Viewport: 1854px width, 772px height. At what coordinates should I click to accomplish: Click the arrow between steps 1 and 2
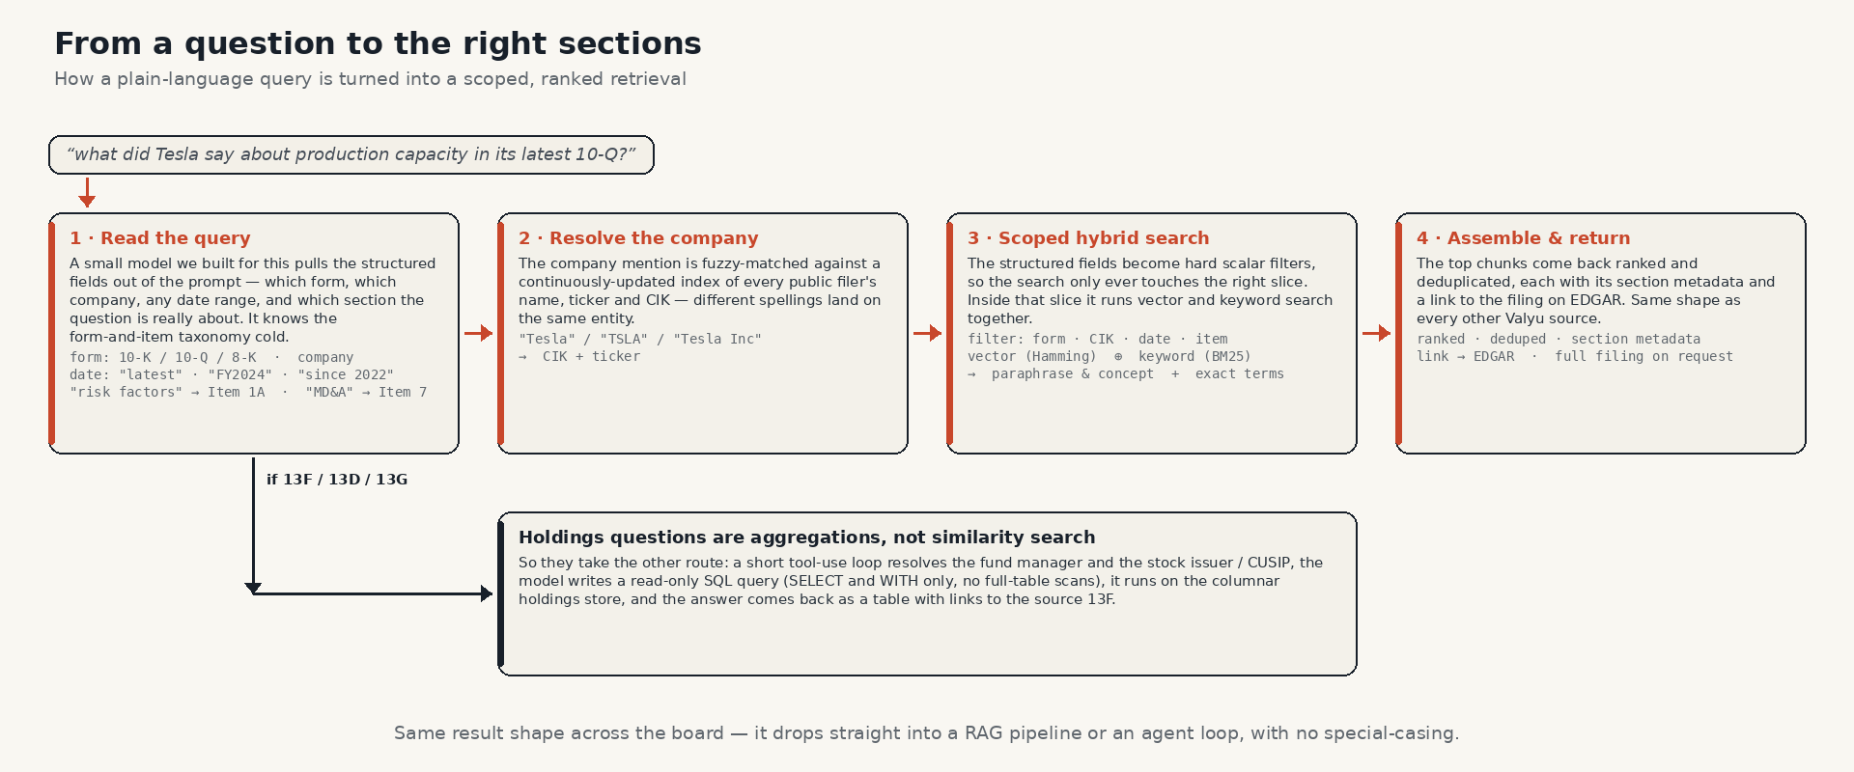pos(479,333)
